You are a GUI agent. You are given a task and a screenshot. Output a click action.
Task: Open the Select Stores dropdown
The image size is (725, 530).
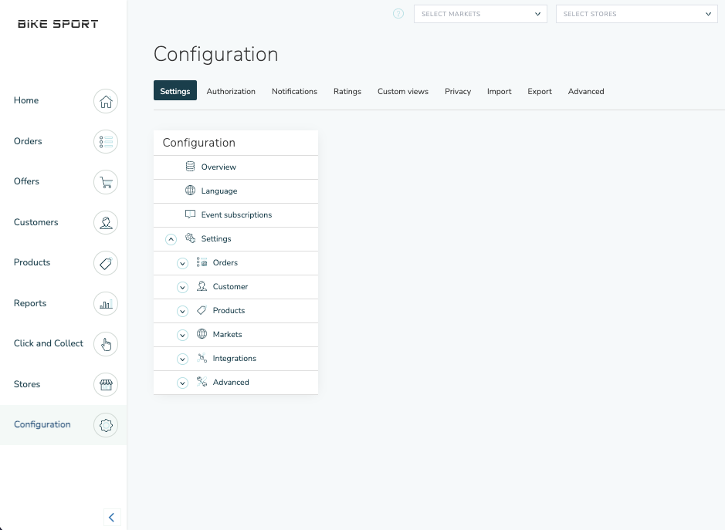pos(636,14)
